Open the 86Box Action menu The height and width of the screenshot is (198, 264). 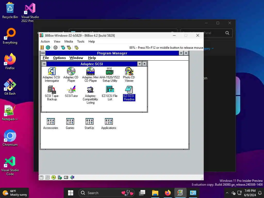(45, 42)
